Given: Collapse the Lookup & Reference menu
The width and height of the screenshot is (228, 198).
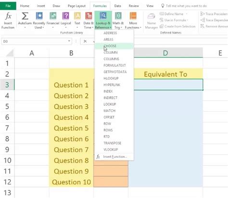Looking at the screenshot, I should point(103,20).
